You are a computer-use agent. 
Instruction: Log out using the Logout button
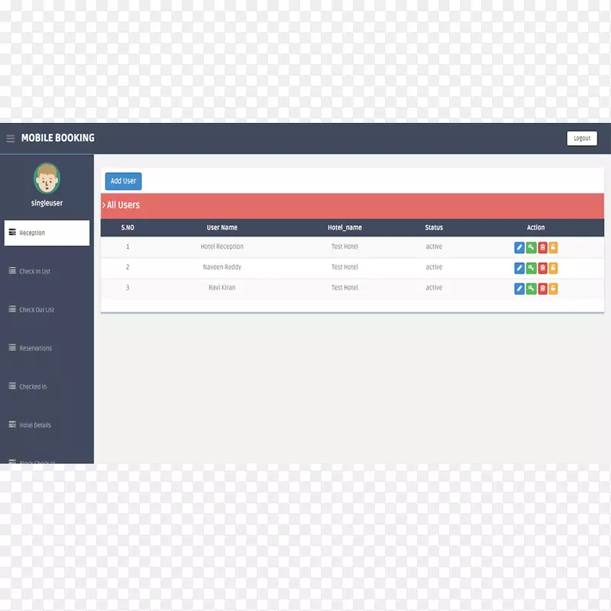click(x=582, y=138)
